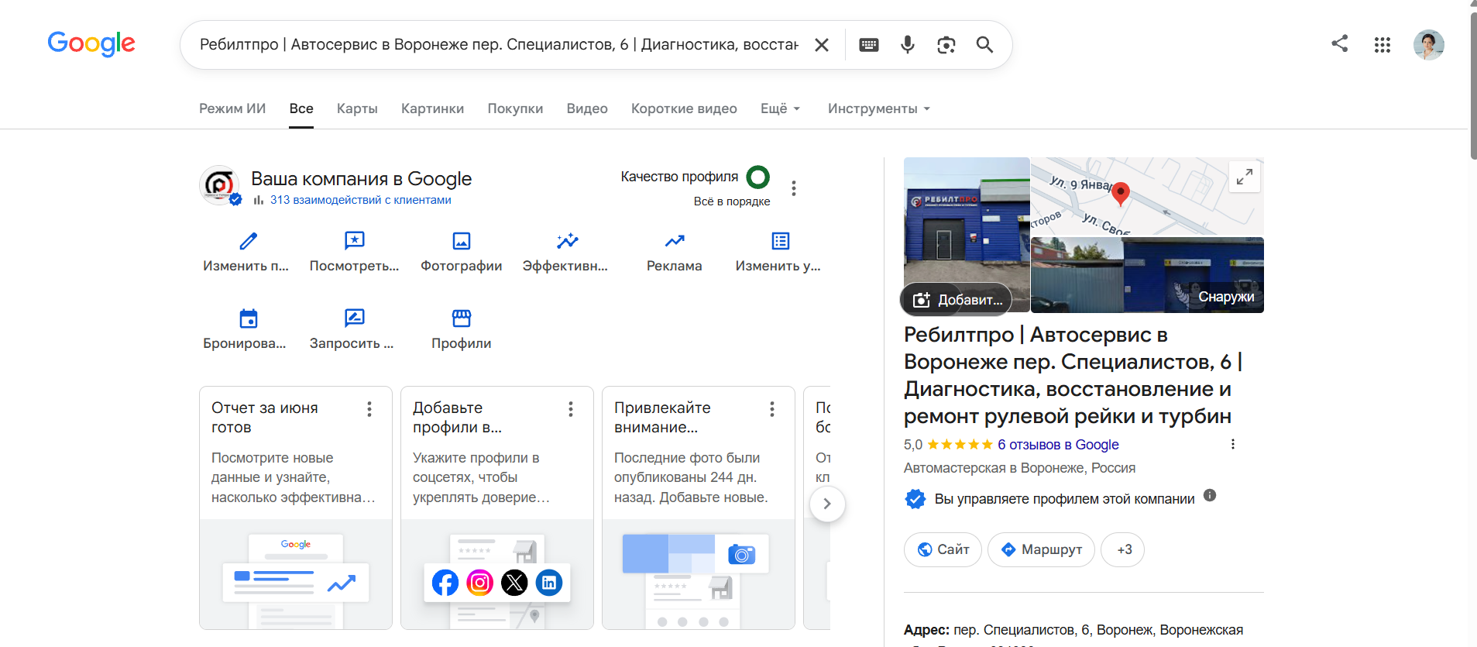Click into the search query field
This screenshot has width=1477, height=647.
(499, 45)
